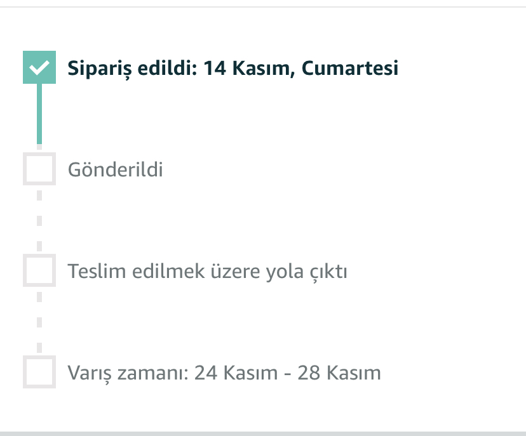Click the solid green progress line
Image resolution: width=526 pixels, height=436 pixels.
coord(39,114)
